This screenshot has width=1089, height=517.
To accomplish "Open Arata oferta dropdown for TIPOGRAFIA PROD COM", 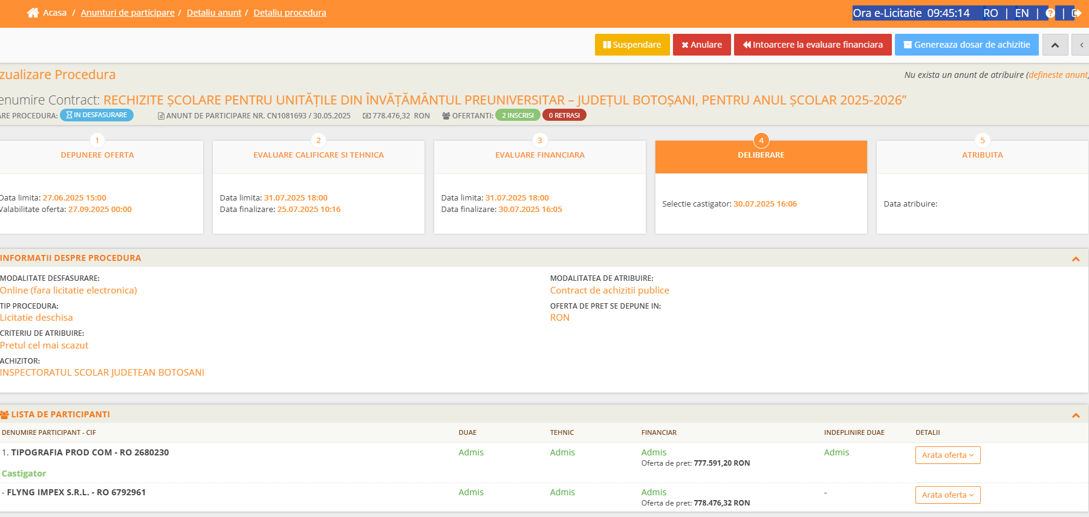I will pyautogui.click(x=948, y=455).
